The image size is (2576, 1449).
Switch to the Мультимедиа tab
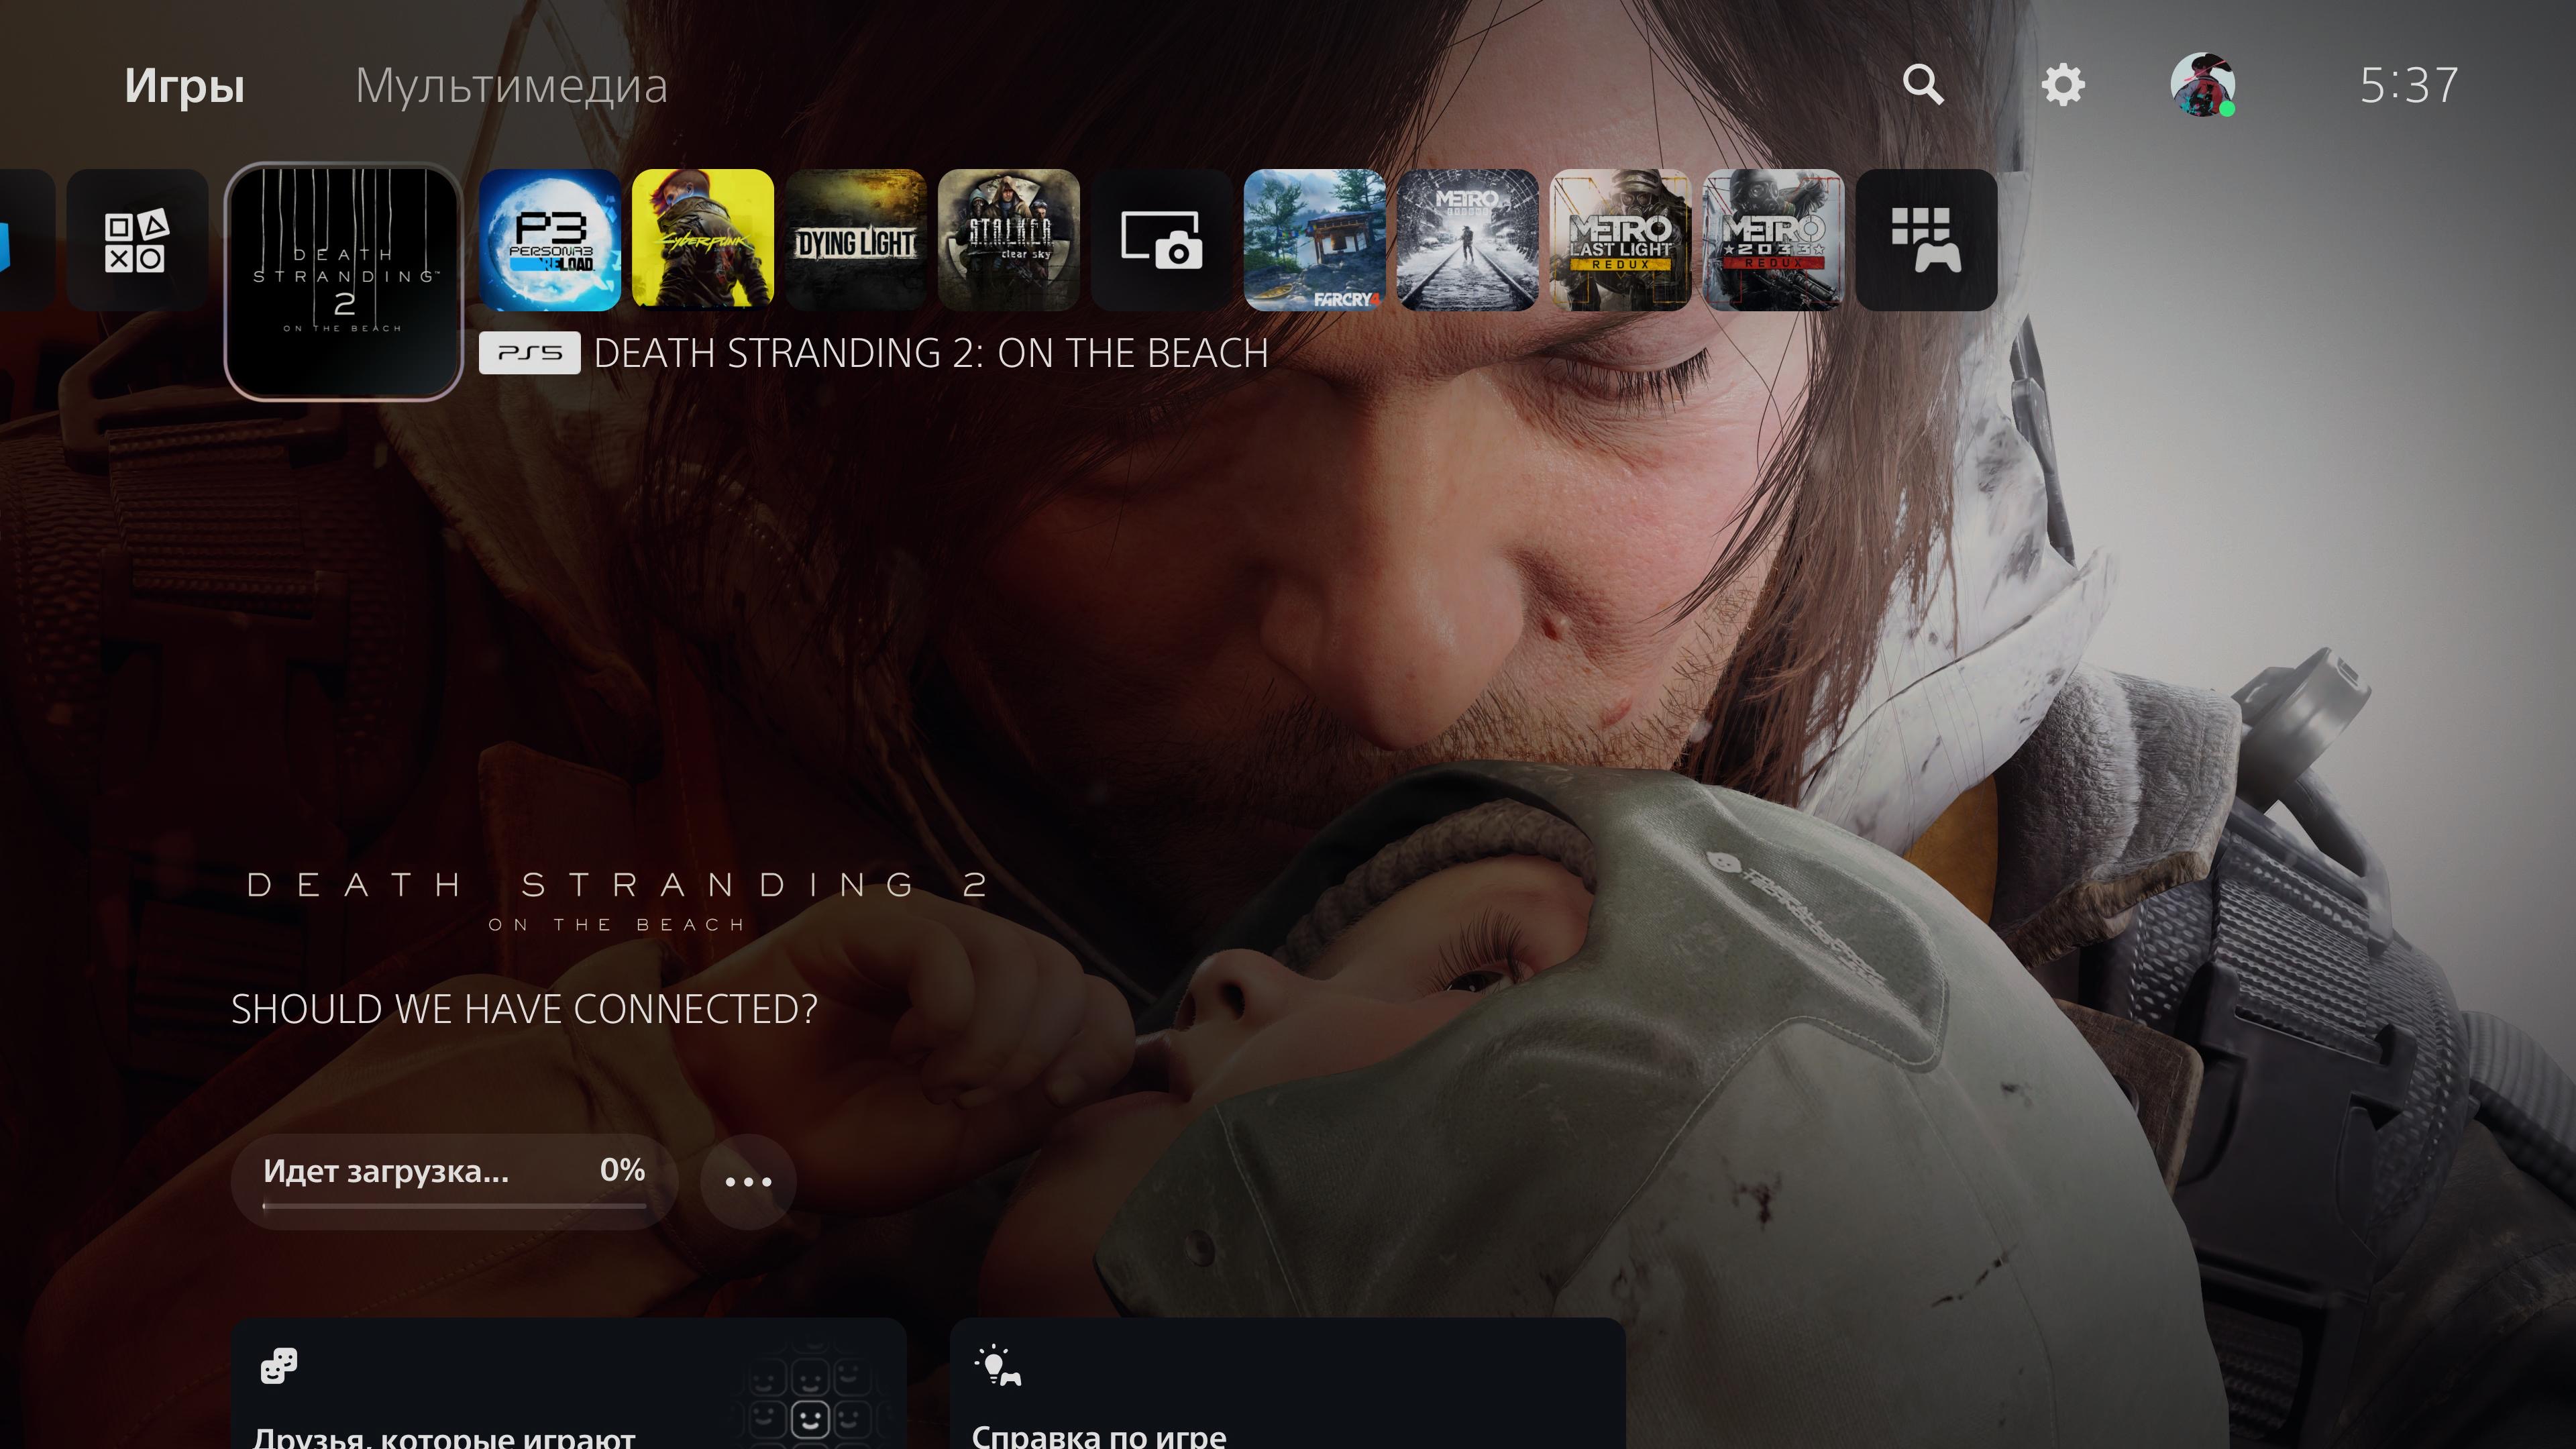(511, 86)
